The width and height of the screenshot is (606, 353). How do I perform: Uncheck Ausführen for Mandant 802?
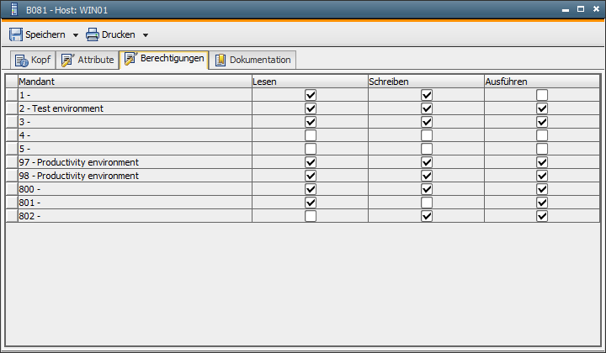point(542,216)
